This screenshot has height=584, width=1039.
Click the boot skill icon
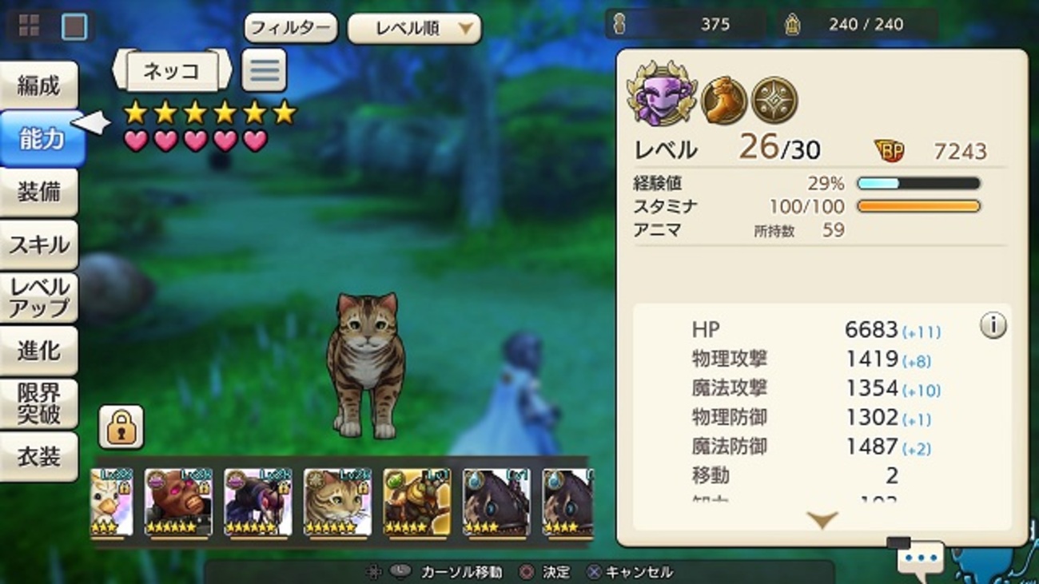click(724, 101)
